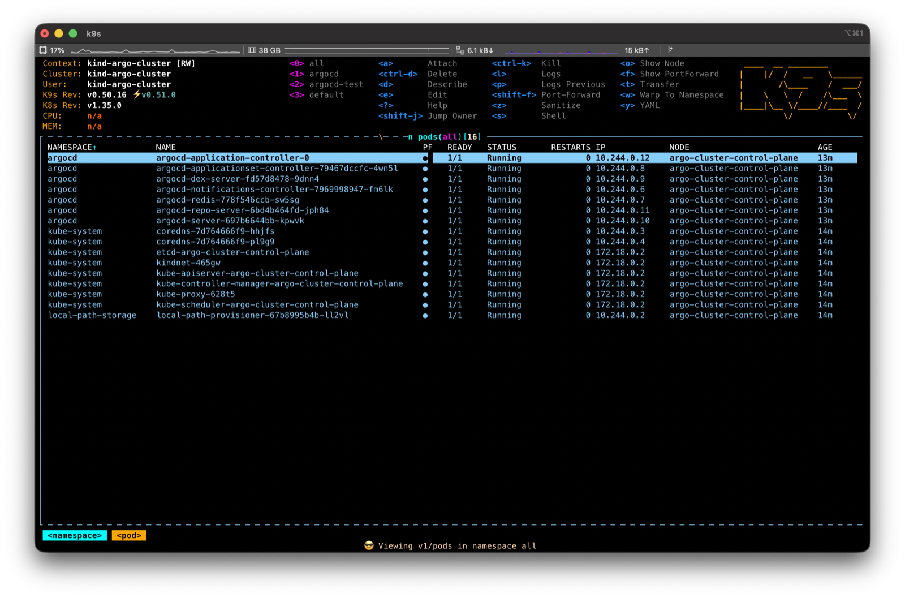Click the STATUS column header
905x598 pixels.
[502, 147]
